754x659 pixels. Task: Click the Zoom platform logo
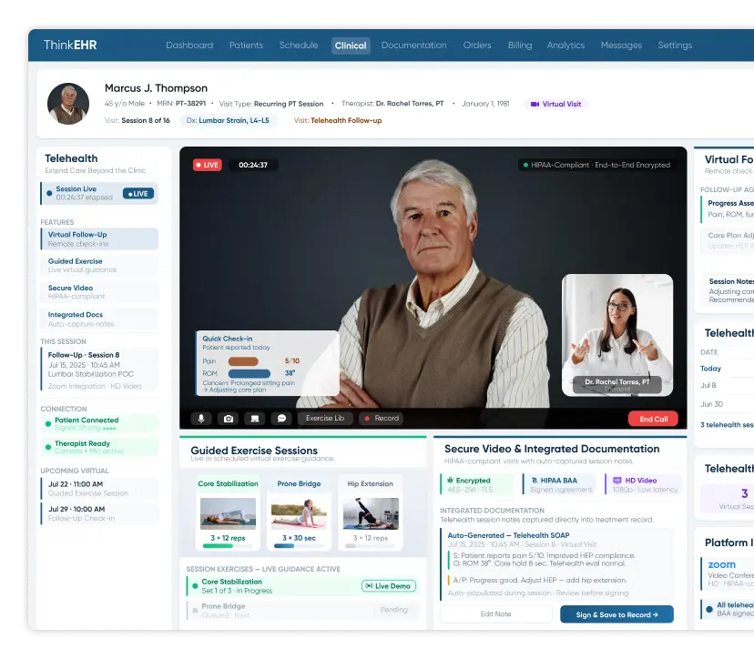coord(722,564)
